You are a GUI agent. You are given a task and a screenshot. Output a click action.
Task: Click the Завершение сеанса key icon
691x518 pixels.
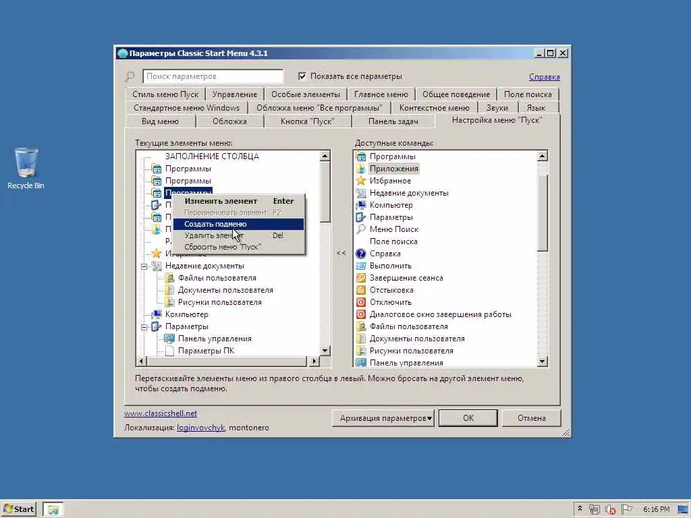(x=361, y=278)
